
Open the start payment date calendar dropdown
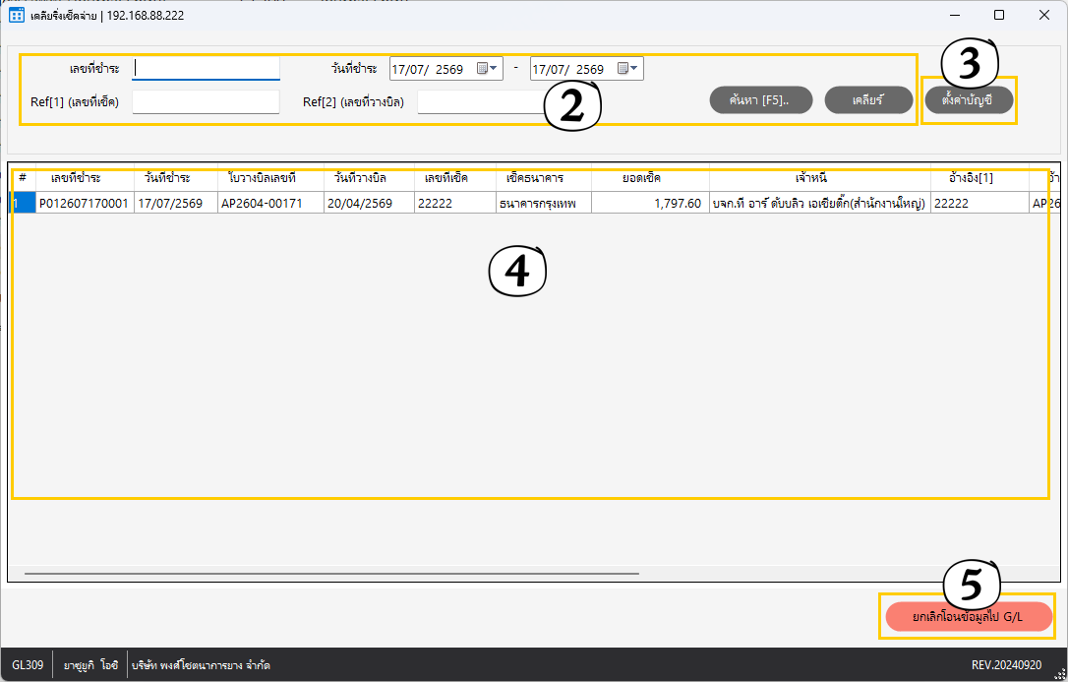[x=487, y=68]
